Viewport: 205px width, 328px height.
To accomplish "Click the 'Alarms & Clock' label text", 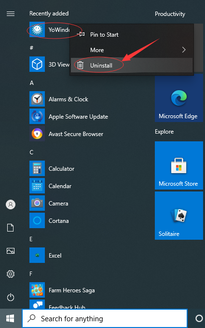I will point(68,99).
